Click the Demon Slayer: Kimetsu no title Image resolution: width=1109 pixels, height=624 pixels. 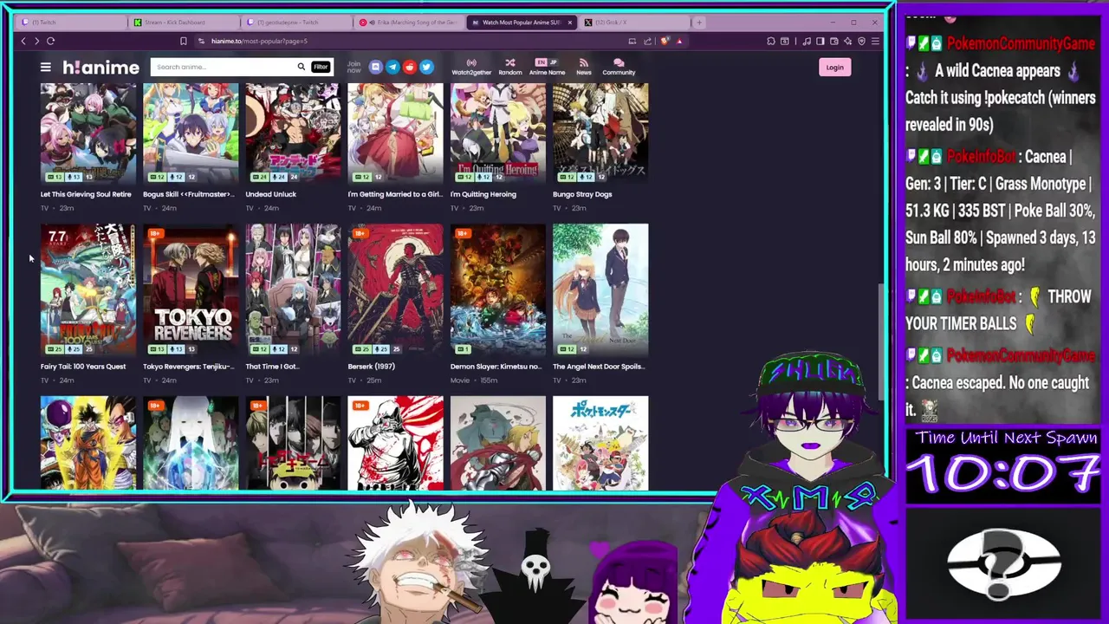[x=496, y=367]
